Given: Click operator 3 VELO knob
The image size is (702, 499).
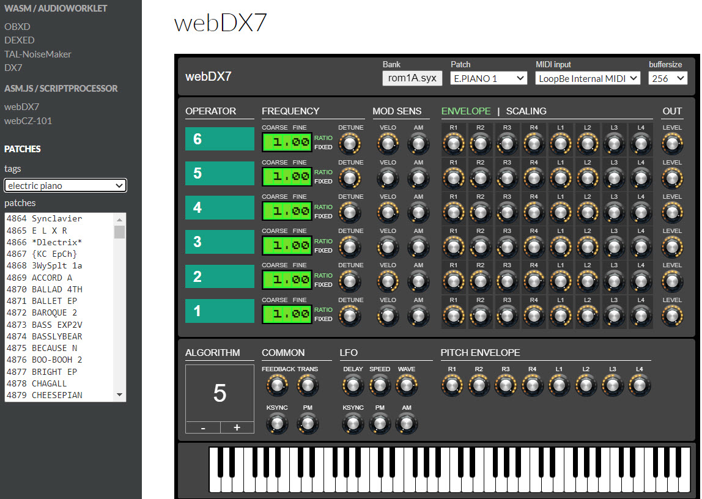Looking at the screenshot, I should 388,247.
